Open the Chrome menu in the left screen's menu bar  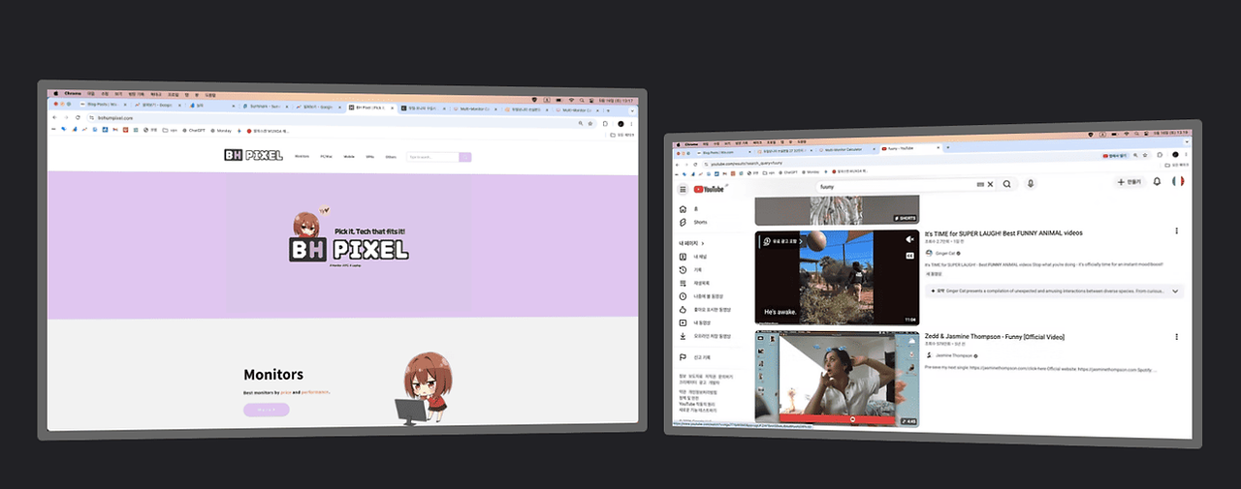click(x=73, y=93)
